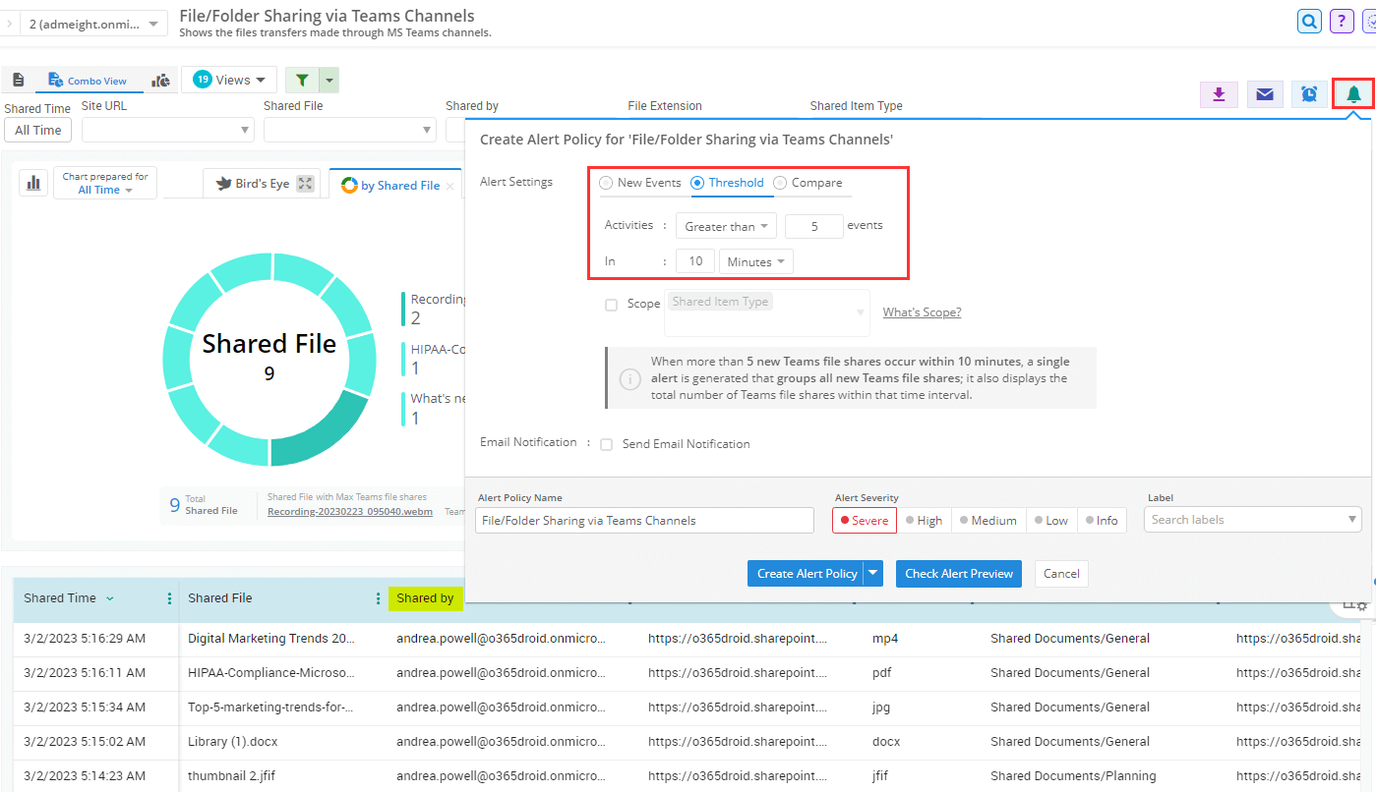
Task: Open the What's Scope? link
Action: tap(922, 312)
